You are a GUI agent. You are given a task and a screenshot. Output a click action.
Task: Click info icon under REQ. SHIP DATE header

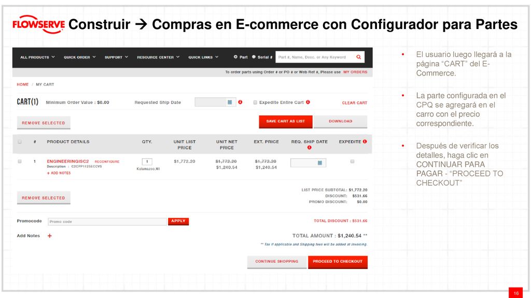click(309, 147)
